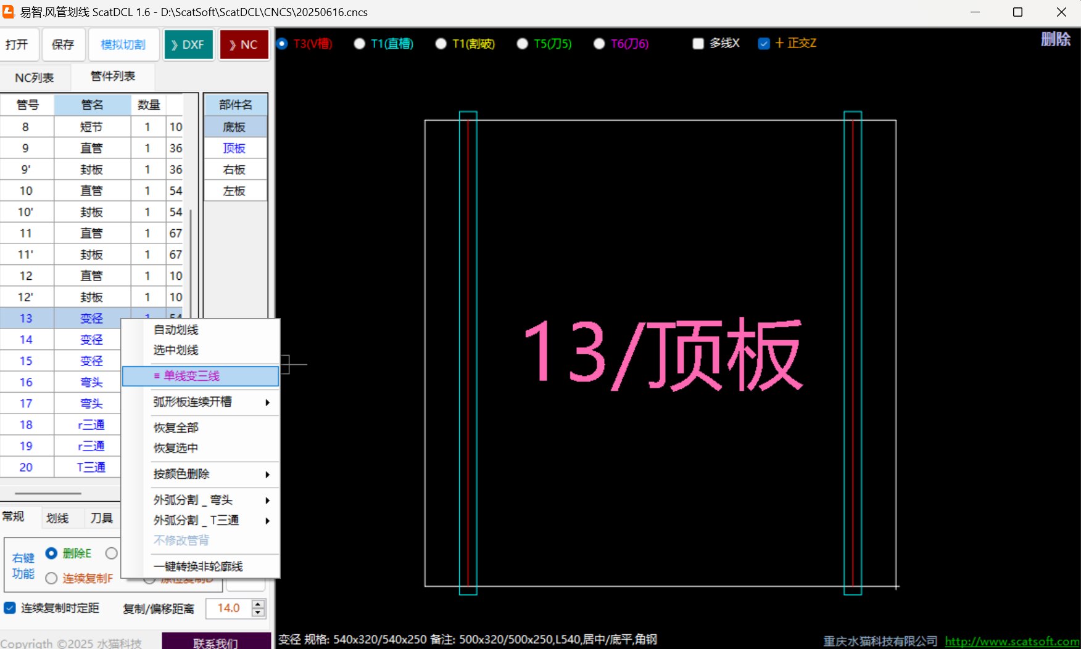This screenshot has height=649, width=1081.
Task: Click the 打开 (Open) button
Action: tap(20, 44)
